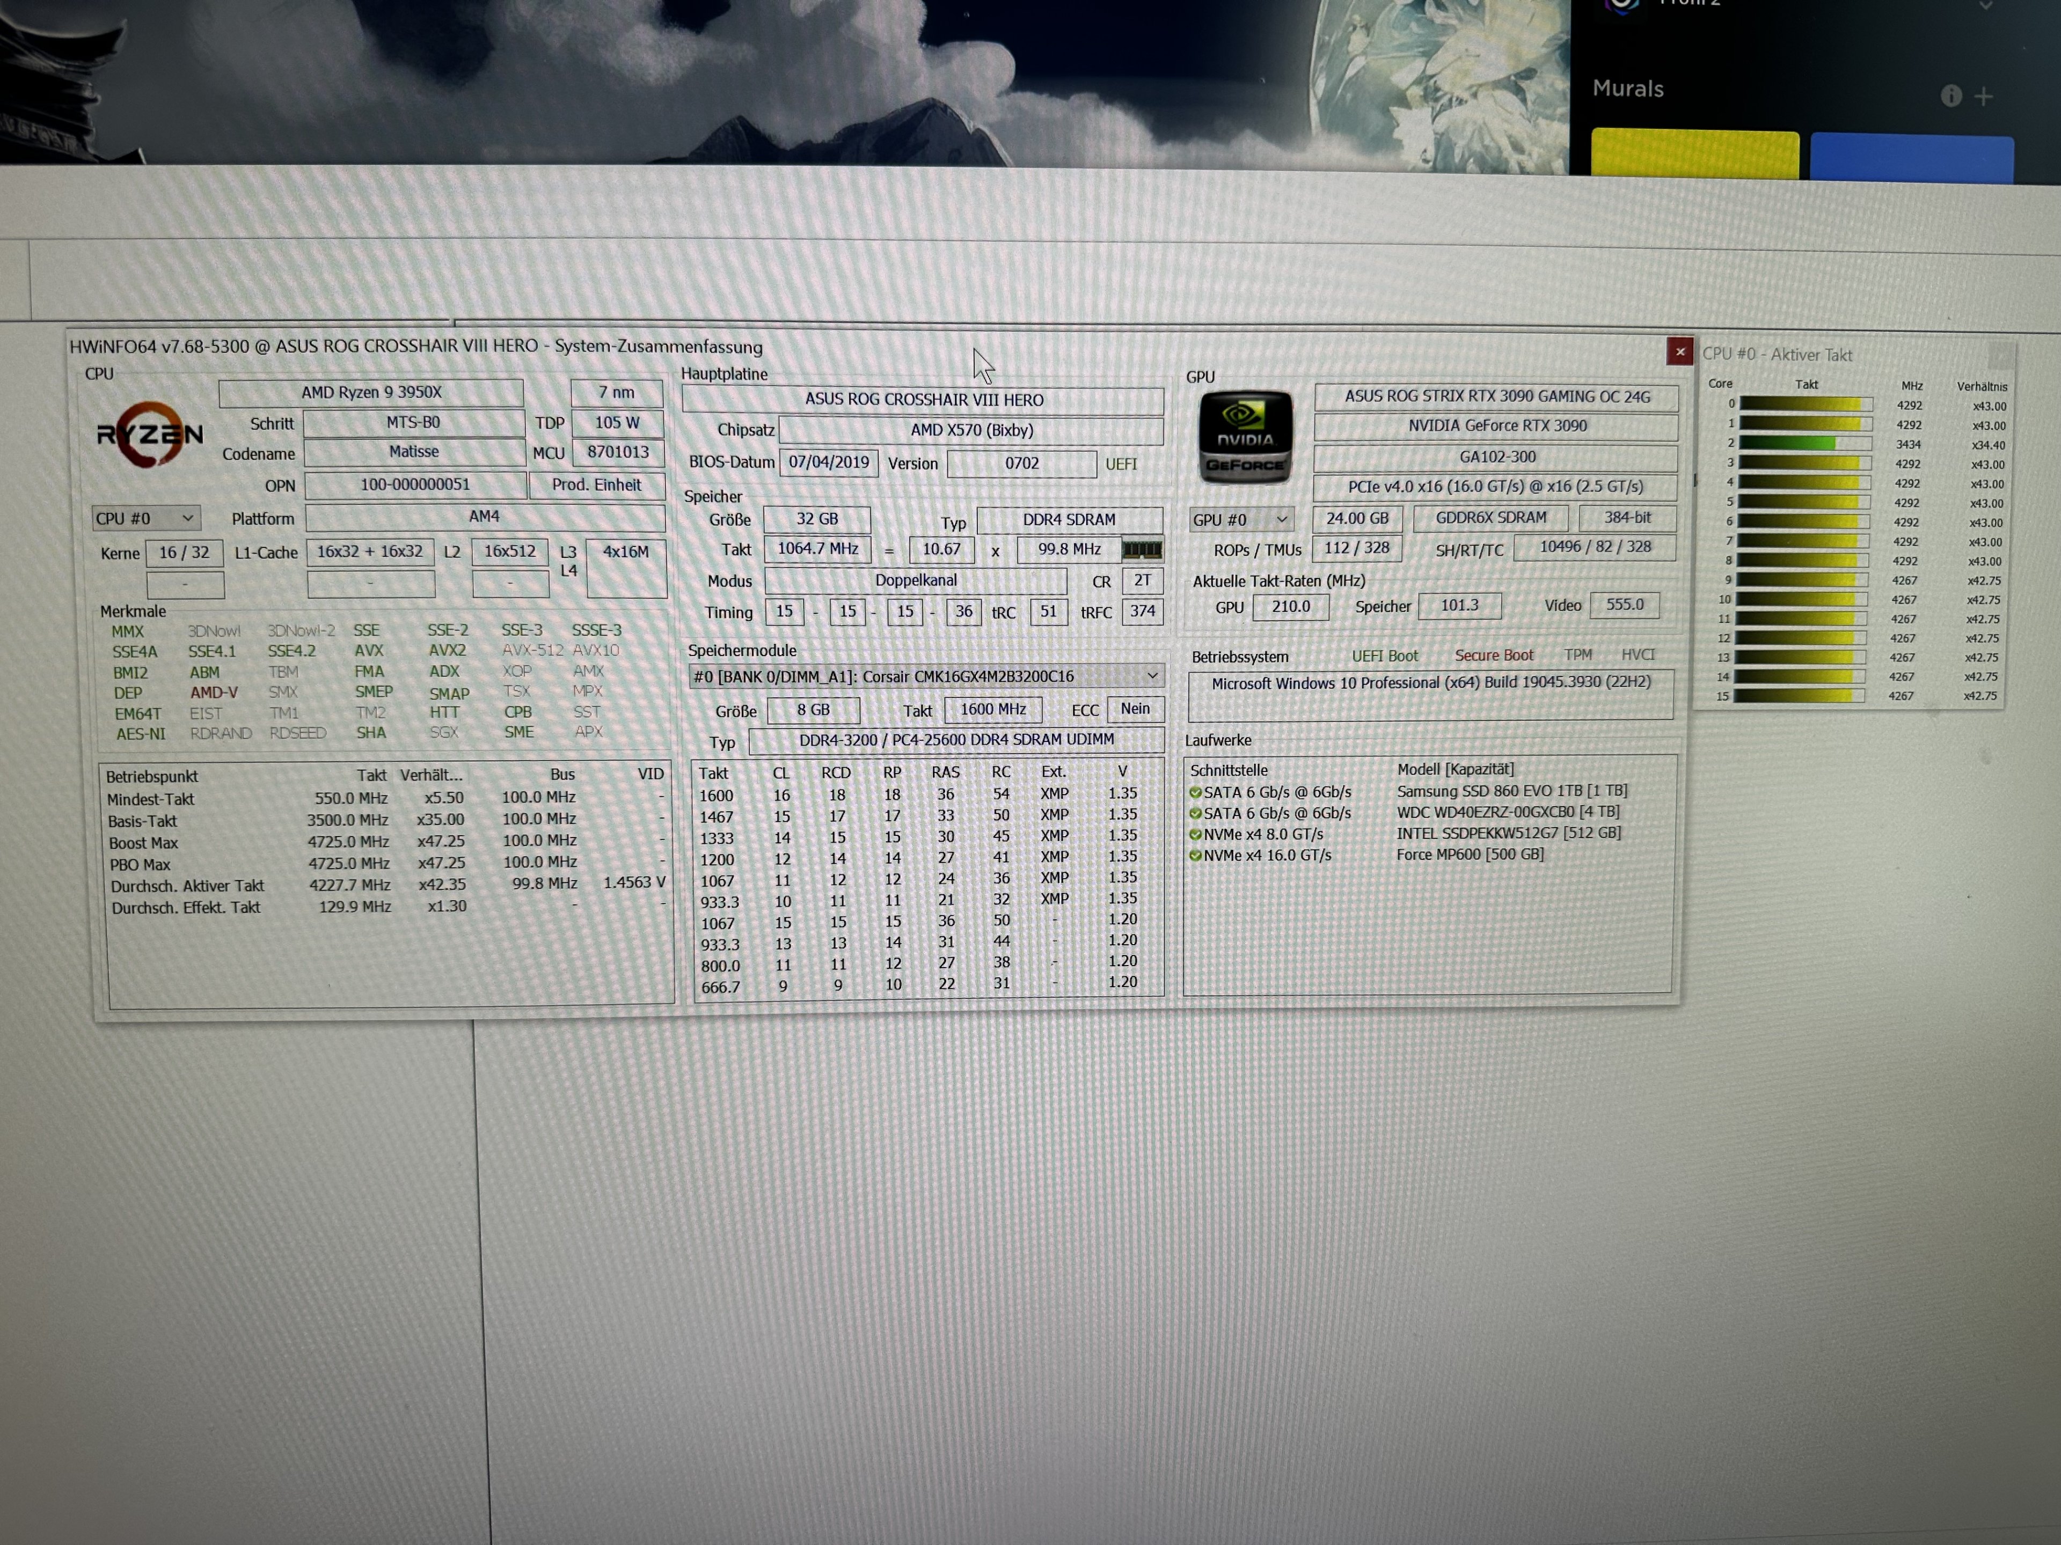Click the WDC WD40EZRZ drive status icon
The height and width of the screenshot is (1545, 2061).
(1195, 813)
